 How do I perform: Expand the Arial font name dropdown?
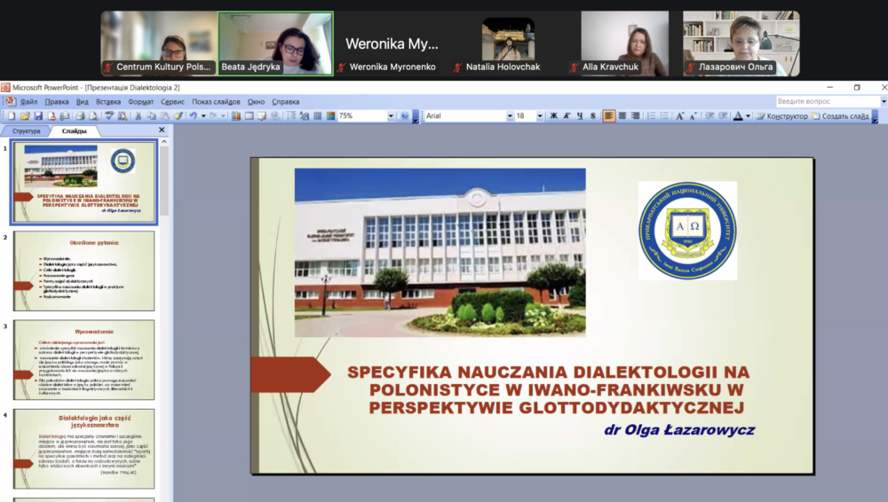coord(510,116)
